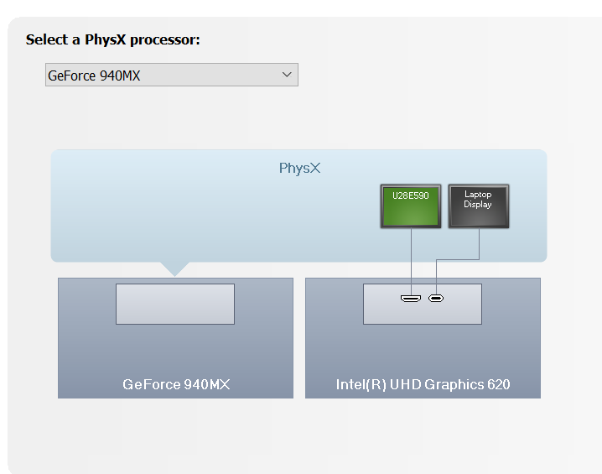Viewport: 602px width, 474px height.
Task: Click the line connecting Laptop Display to its port
Action: point(479,245)
